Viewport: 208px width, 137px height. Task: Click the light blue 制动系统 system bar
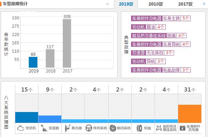(x=120, y=121)
